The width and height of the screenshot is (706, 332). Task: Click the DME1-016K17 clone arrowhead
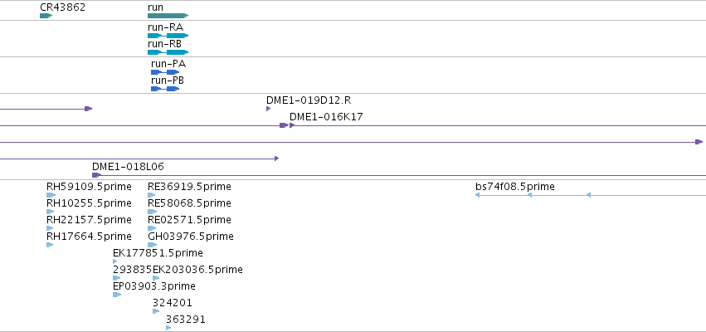click(x=292, y=125)
